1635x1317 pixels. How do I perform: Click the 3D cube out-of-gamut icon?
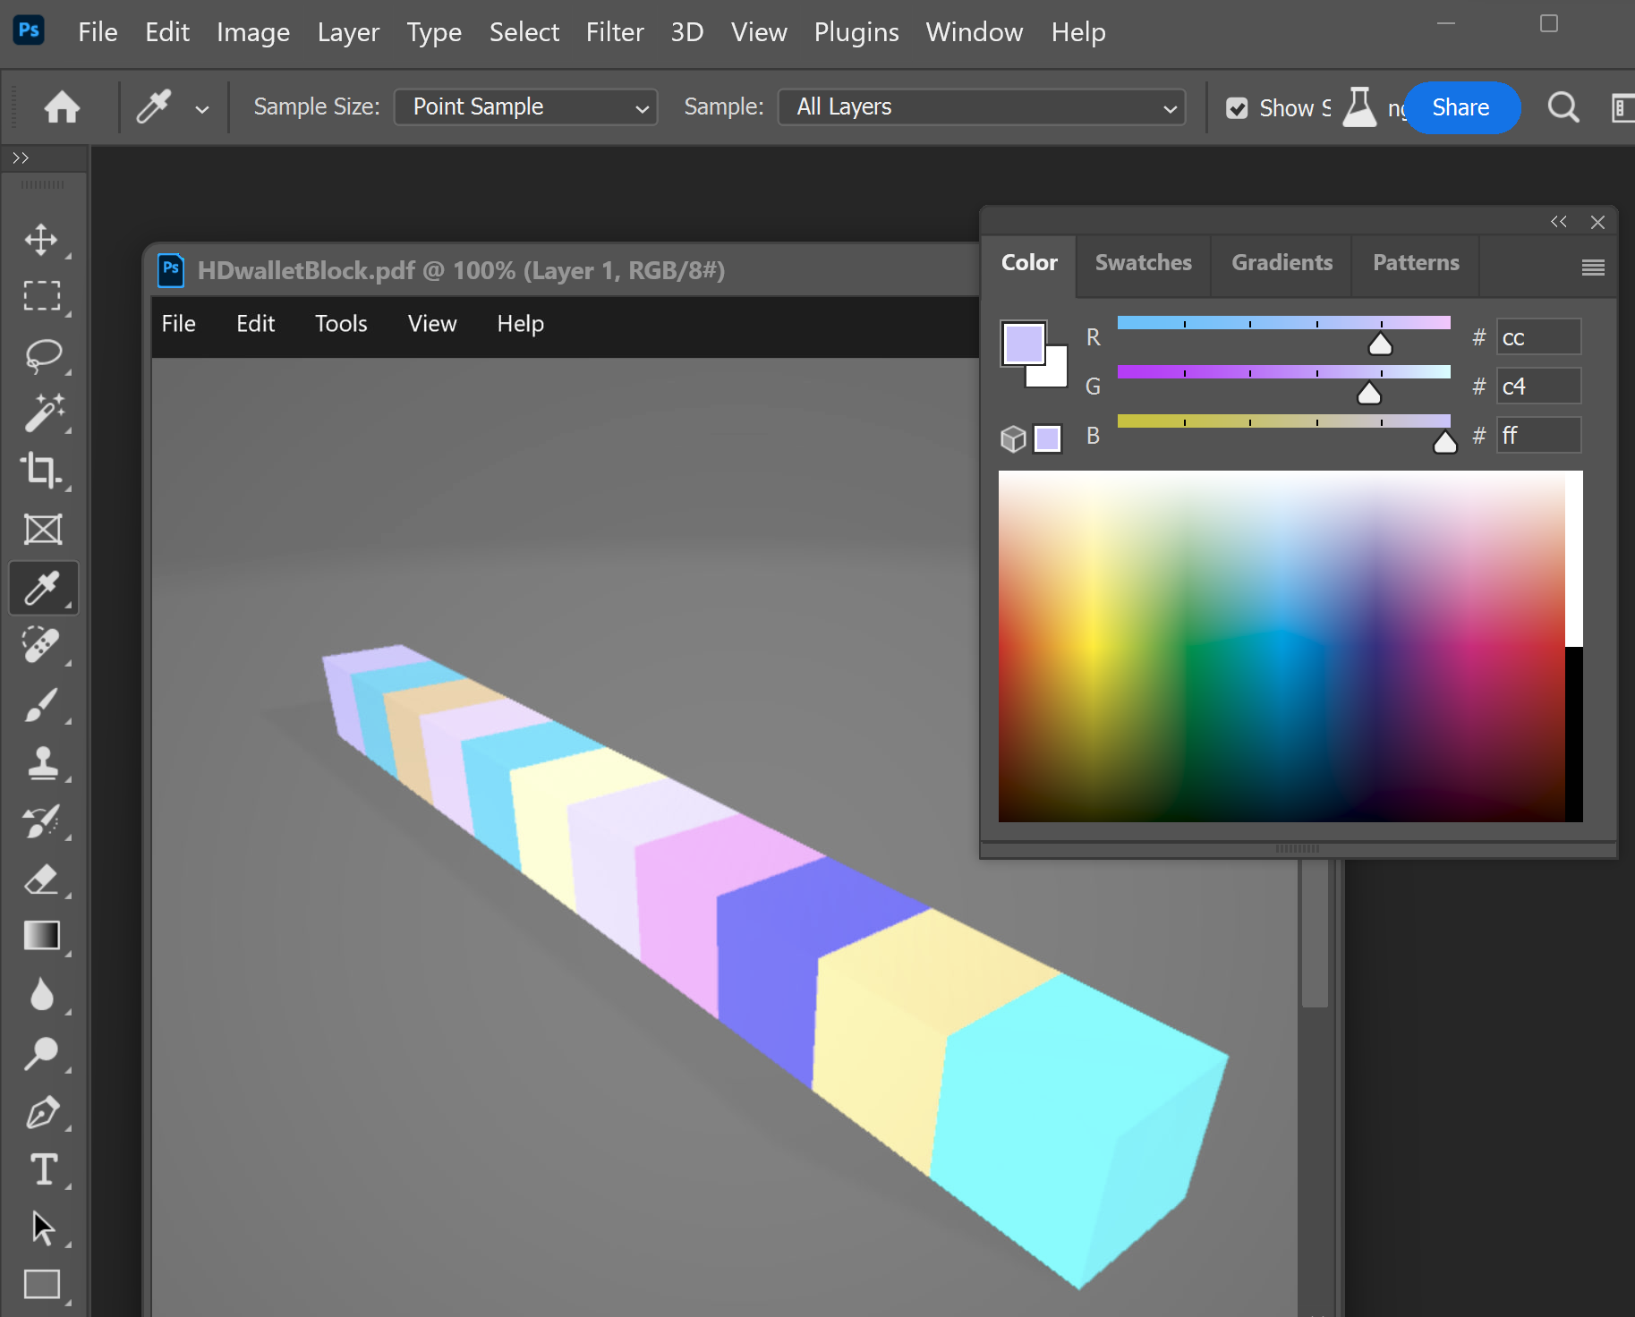[x=1012, y=438]
